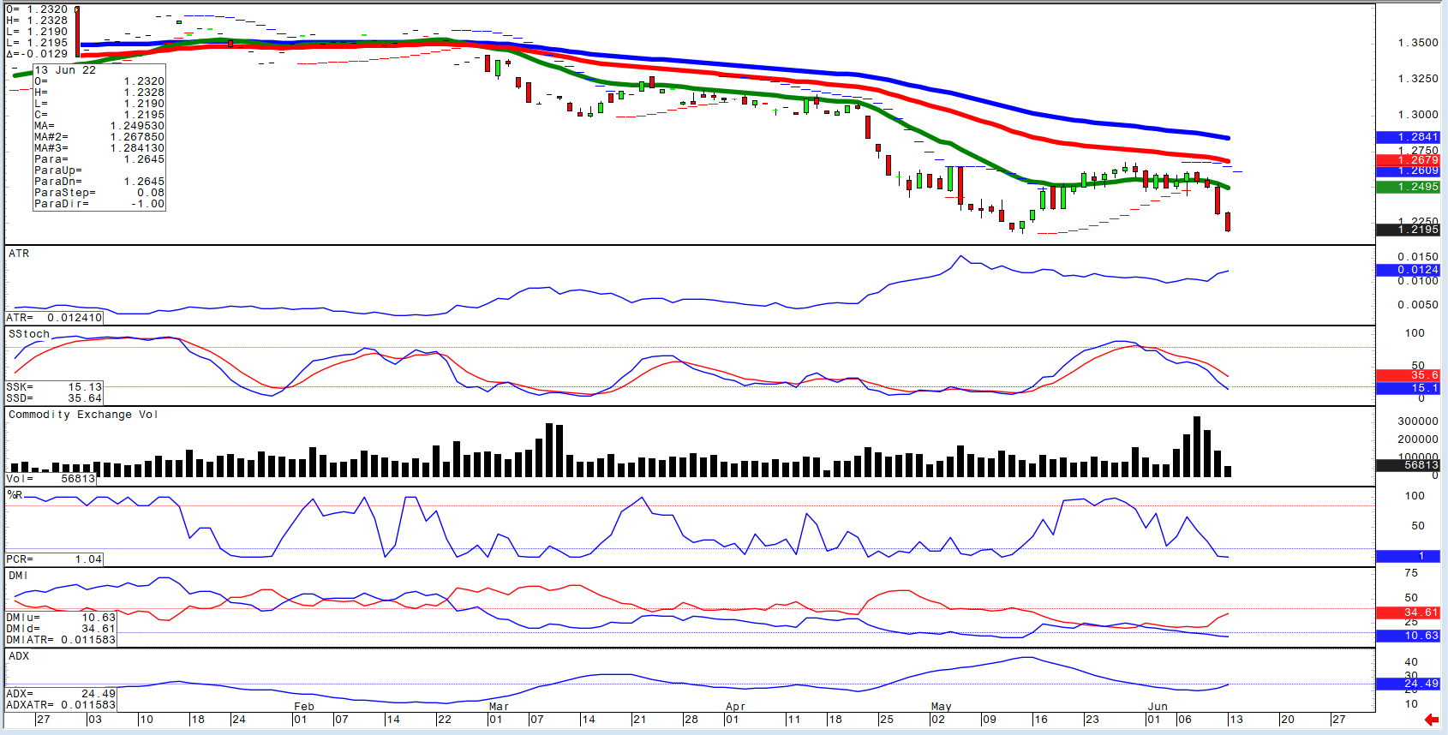Select the MA#3= 1.284130 row
Viewport: 1448px width, 735px height.
tap(99, 148)
